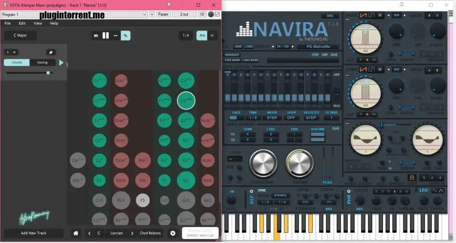Open the Locrian mode selector
Viewport: 456px width, 243px height.
pyautogui.click(x=117, y=233)
